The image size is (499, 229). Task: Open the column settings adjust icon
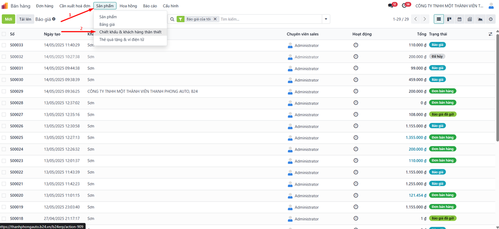tap(490, 34)
